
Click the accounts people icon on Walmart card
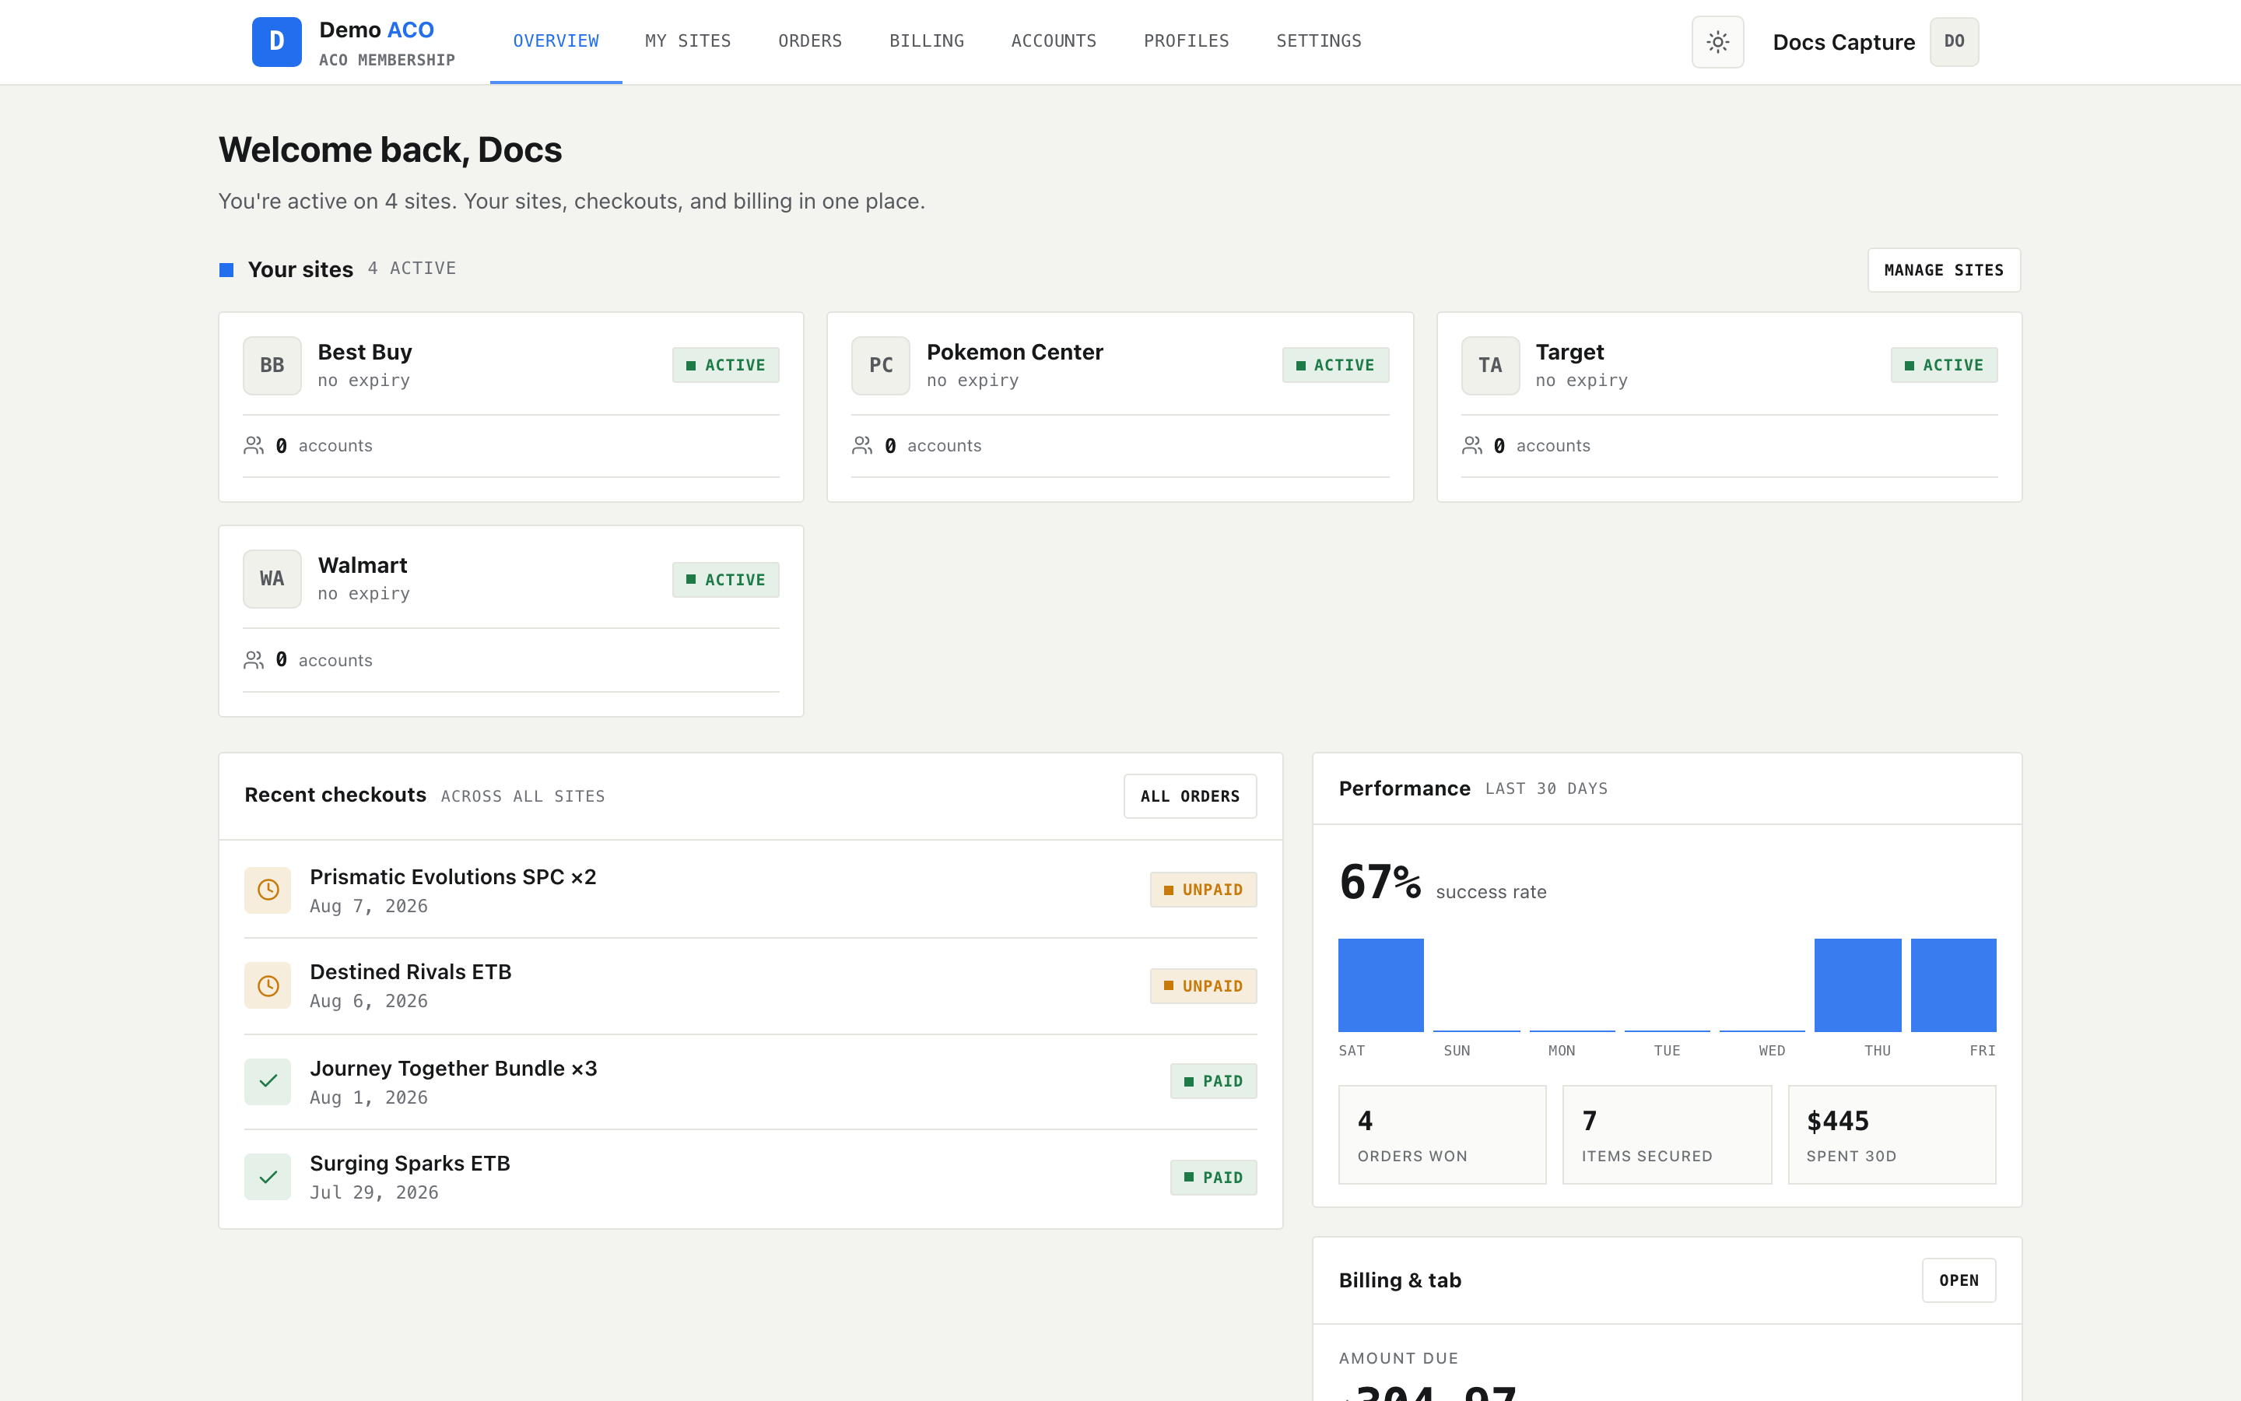click(x=254, y=660)
